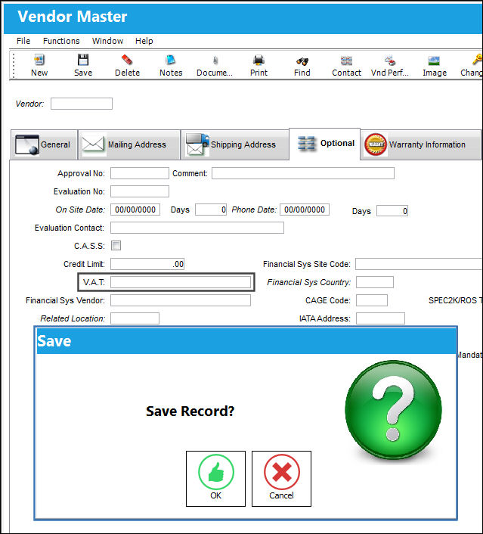Image resolution: width=483 pixels, height=534 pixels.
Task: Click the Chang key icon
Action: (477, 60)
